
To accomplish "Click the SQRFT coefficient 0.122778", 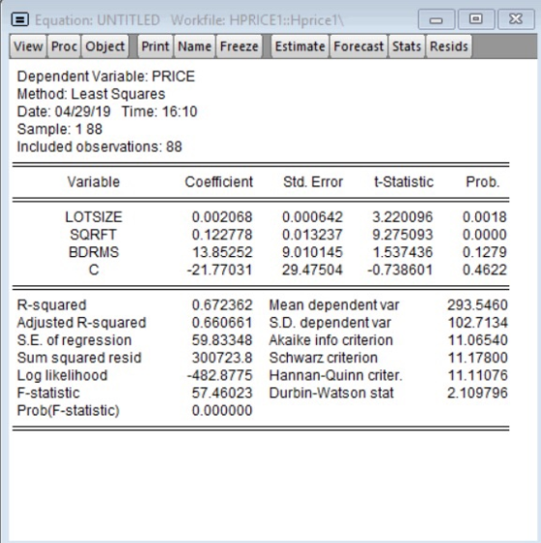I will (x=222, y=235).
